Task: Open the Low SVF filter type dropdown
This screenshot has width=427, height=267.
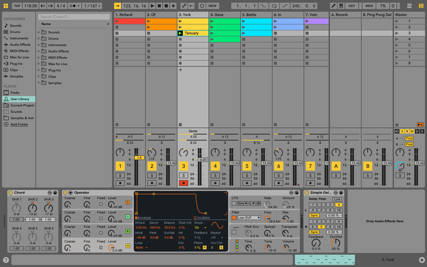Action: (249, 218)
